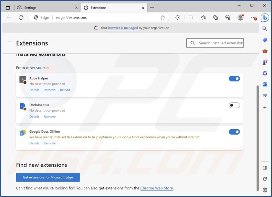
Task: Open sidebar Drop paper plane icon
Action: click(265, 95)
